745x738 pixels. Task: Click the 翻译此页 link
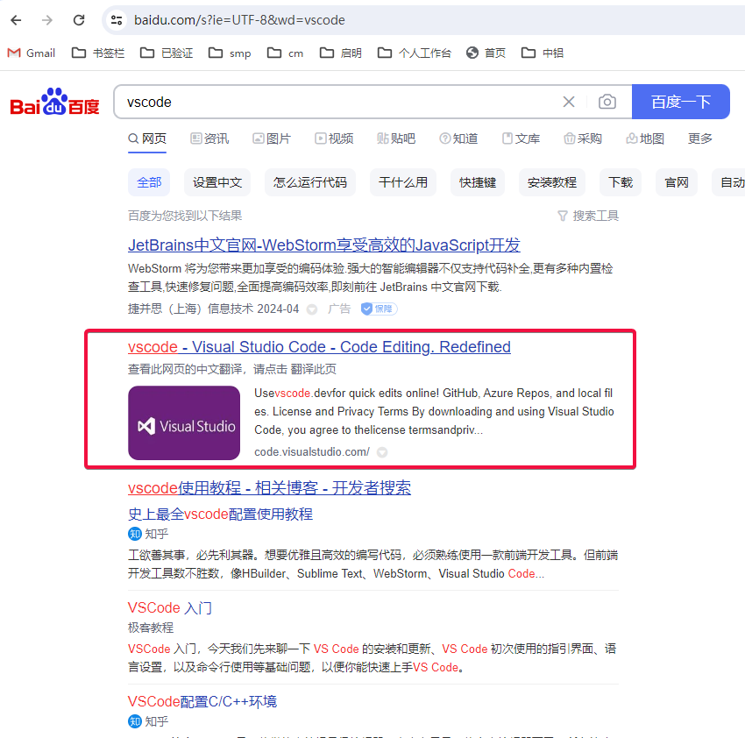pyautogui.click(x=314, y=369)
